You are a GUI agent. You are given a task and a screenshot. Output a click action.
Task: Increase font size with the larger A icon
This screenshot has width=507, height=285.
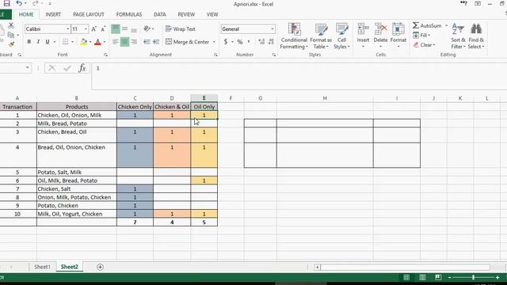pyautogui.click(x=93, y=29)
